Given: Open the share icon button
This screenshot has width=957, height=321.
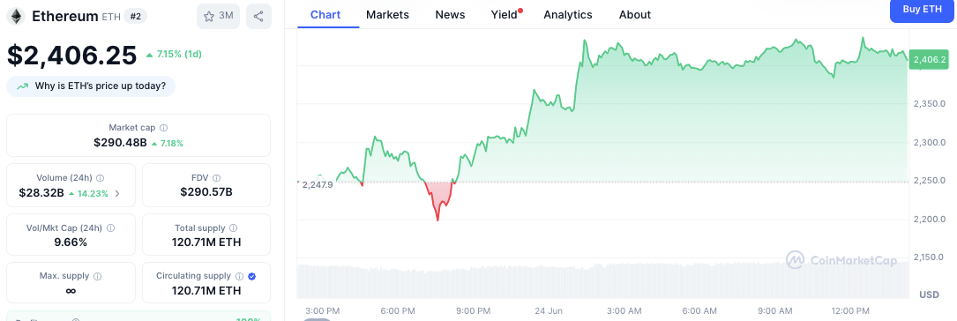Looking at the screenshot, I should (258, 17).
